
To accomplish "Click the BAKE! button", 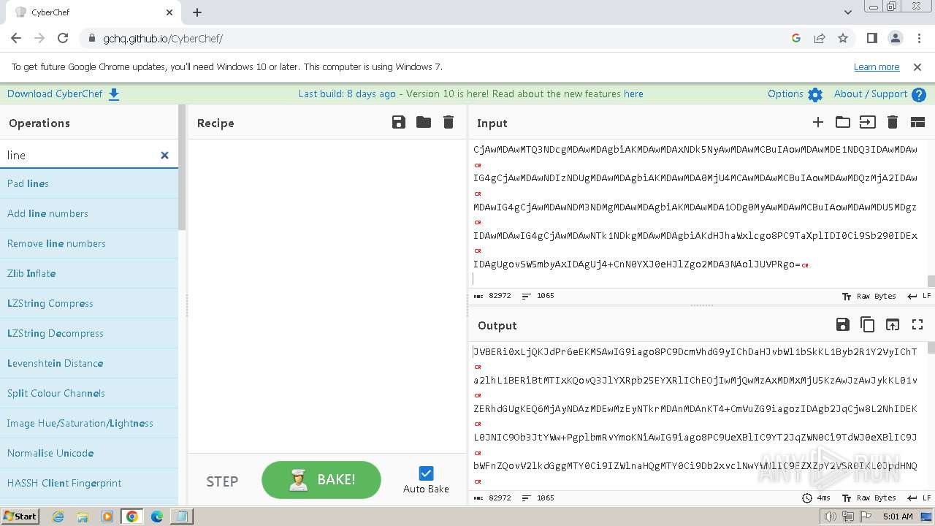I will 321,480.
